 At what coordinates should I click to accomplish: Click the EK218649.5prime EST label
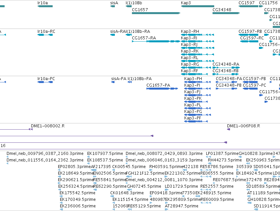coord(76,173)
